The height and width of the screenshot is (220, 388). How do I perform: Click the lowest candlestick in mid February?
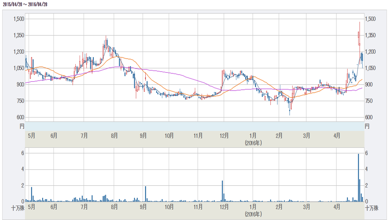pyautogui.click(x=290, y=109)
